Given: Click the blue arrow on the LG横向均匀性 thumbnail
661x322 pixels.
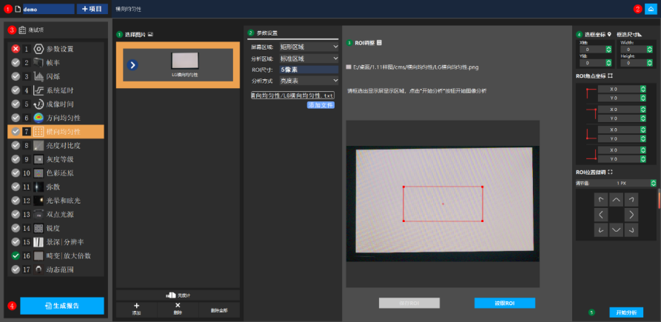Looking at the screenshot, I should click(132, 65).
